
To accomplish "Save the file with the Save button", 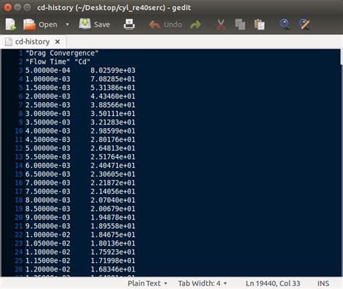I will [x=95, y=25].
